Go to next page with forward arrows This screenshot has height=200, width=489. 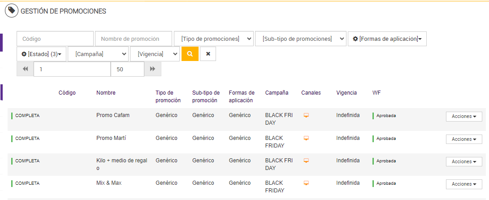pyautogui.click(x=153, y=69)
